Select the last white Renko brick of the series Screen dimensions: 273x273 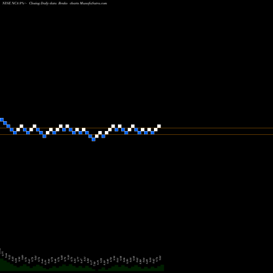point(159,126)
